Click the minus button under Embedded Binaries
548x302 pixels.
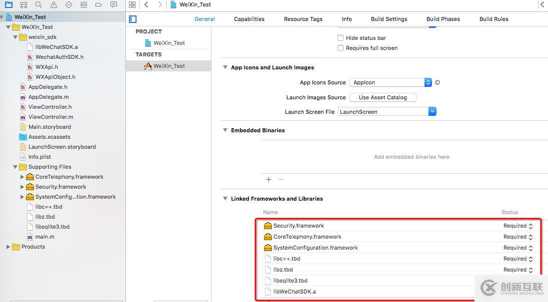click(281, 179)
